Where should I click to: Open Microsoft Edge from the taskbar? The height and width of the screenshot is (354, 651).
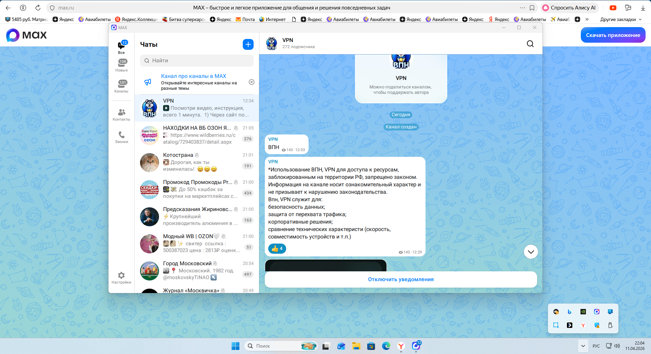(x=386, y=346)
